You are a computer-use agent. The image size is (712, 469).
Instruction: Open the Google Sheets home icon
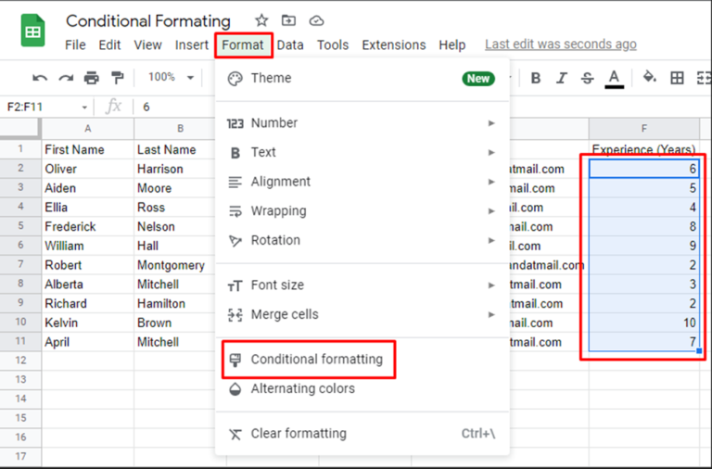[32, 31]
